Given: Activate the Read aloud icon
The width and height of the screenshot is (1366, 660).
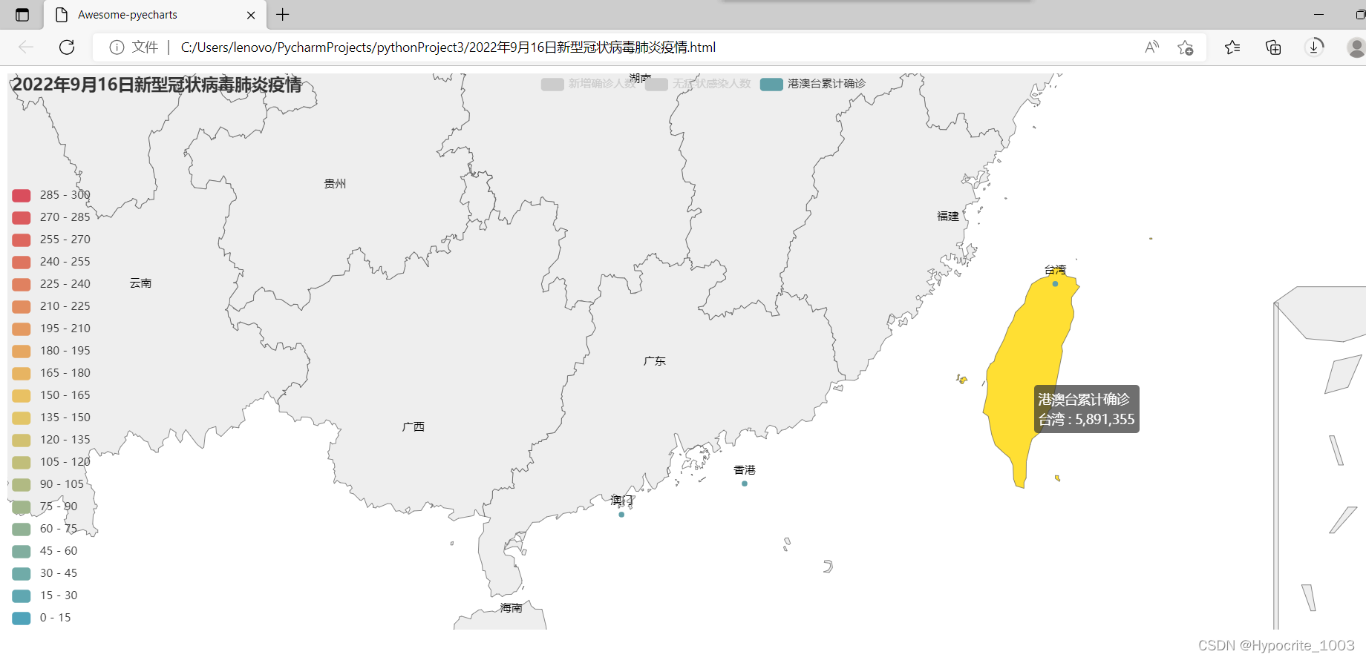Looking at the screenshot, I should click(1152, 47).
